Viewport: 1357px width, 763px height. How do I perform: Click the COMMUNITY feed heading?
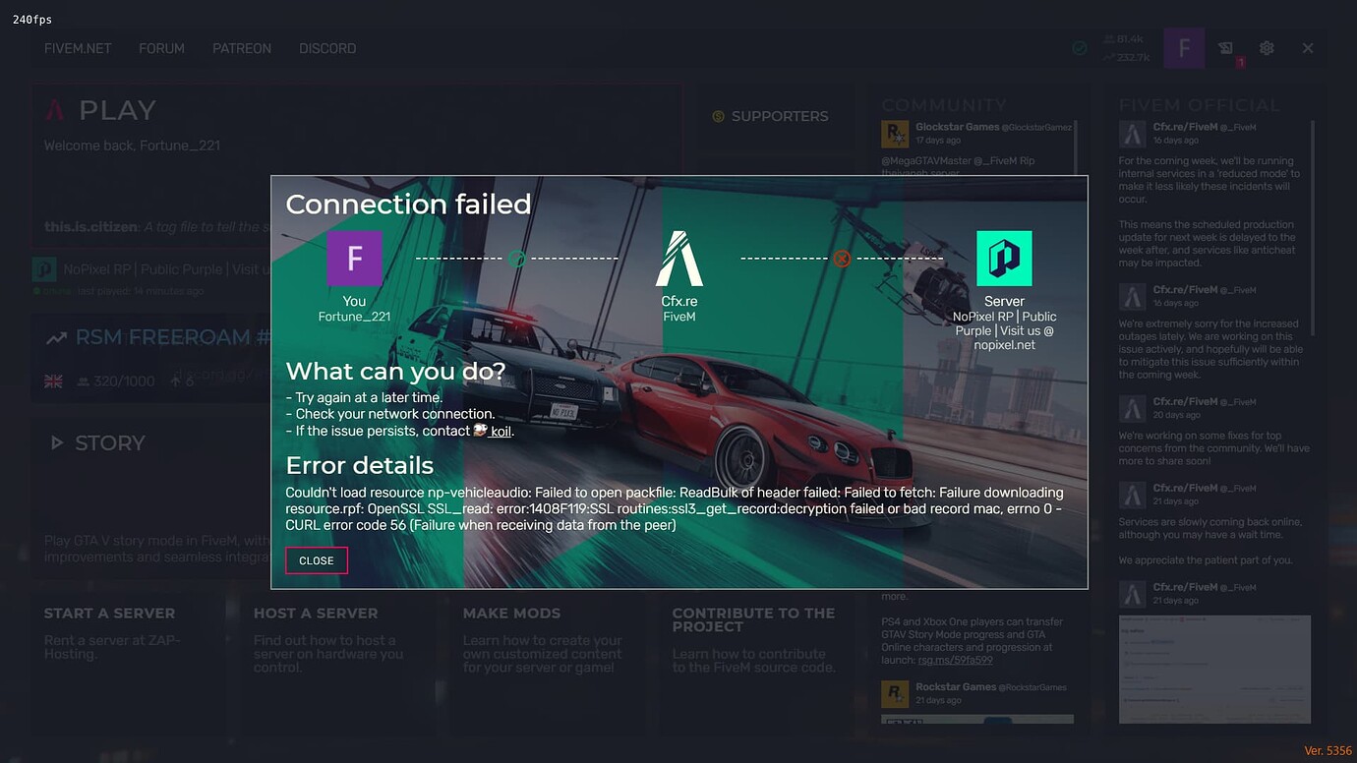pos(944,105)
